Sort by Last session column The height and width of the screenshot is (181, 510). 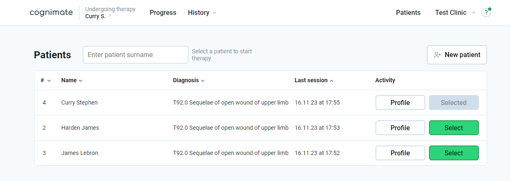pos(314,81)
